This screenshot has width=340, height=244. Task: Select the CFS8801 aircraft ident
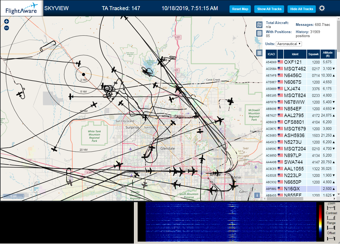[x=294, y=122]
